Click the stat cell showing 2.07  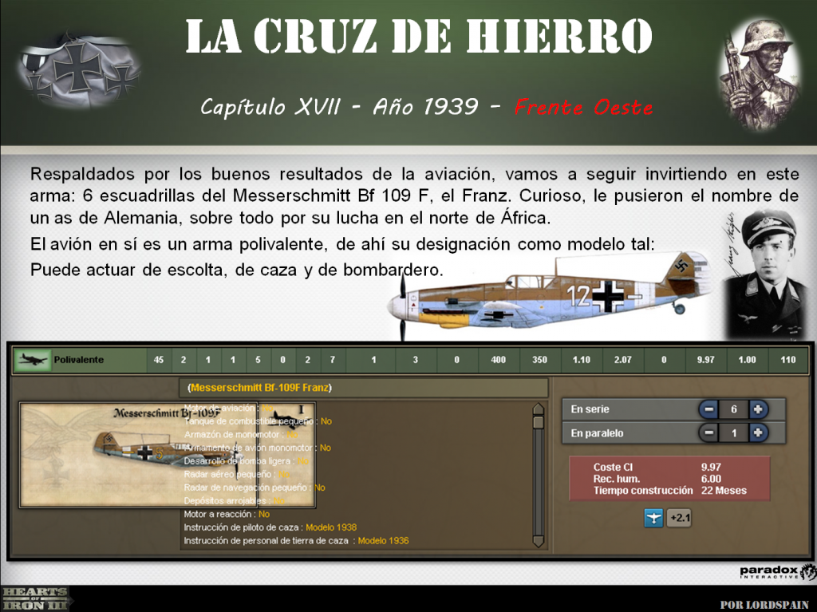(622, 360)
